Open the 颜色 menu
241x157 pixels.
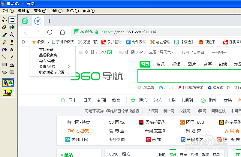(x=73, y=11)
